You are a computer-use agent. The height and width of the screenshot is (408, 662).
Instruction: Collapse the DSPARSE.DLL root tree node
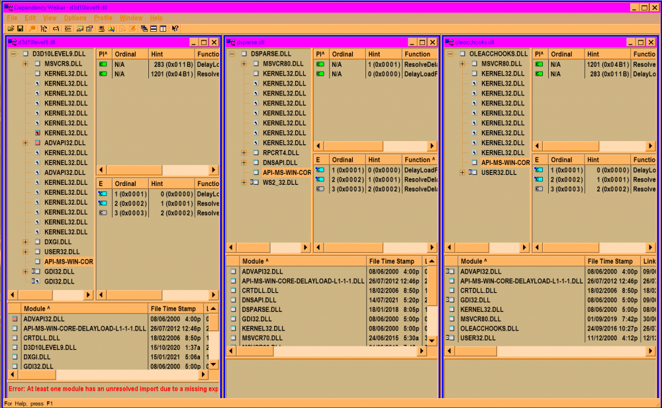coord(232,54)
